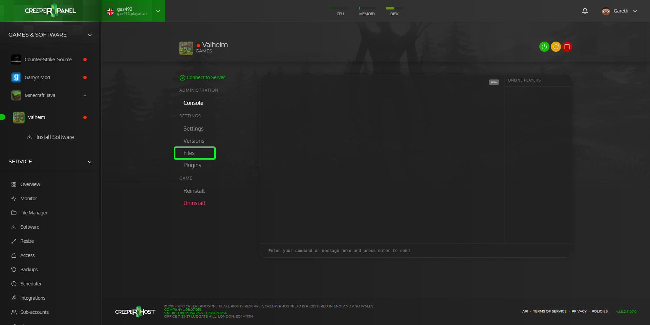Select Reinstall under Game
The height and width of the screenshot is (325, 650).
point(194,191)
